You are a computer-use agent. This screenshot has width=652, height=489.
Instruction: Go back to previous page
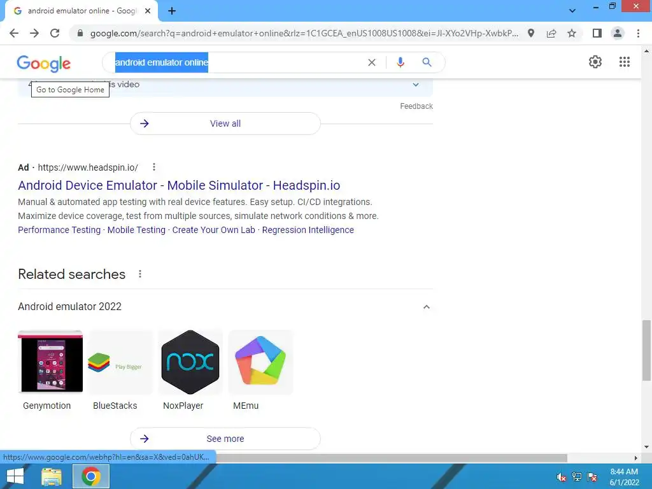pos(14,33)
